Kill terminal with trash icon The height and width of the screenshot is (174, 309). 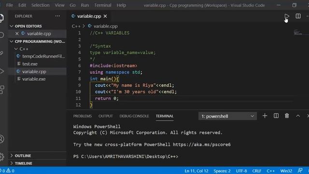pyautogui.click(x=287, y=116)
